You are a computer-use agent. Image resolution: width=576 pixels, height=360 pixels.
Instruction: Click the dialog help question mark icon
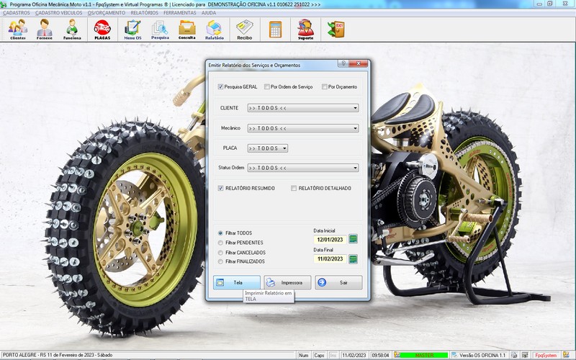coord(343,63)
